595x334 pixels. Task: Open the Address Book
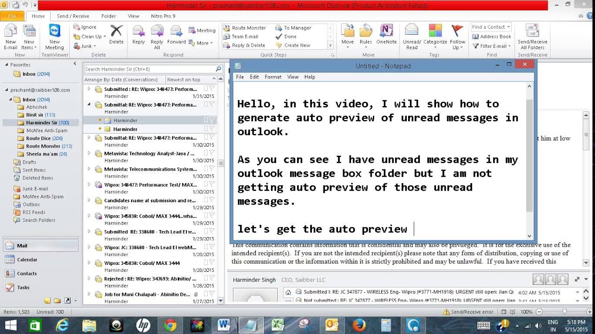coord(492,37)
